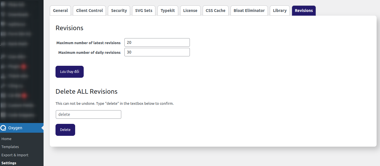380x166 pixels.
Task: Open the General settings tab
Action: pyautogui.click(x=60, y=11)
